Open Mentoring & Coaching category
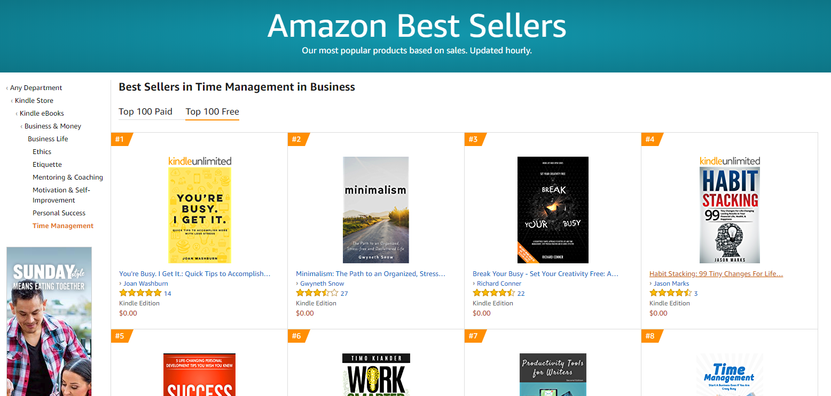Viewport: 831px width, 396px height. point(68,177)
